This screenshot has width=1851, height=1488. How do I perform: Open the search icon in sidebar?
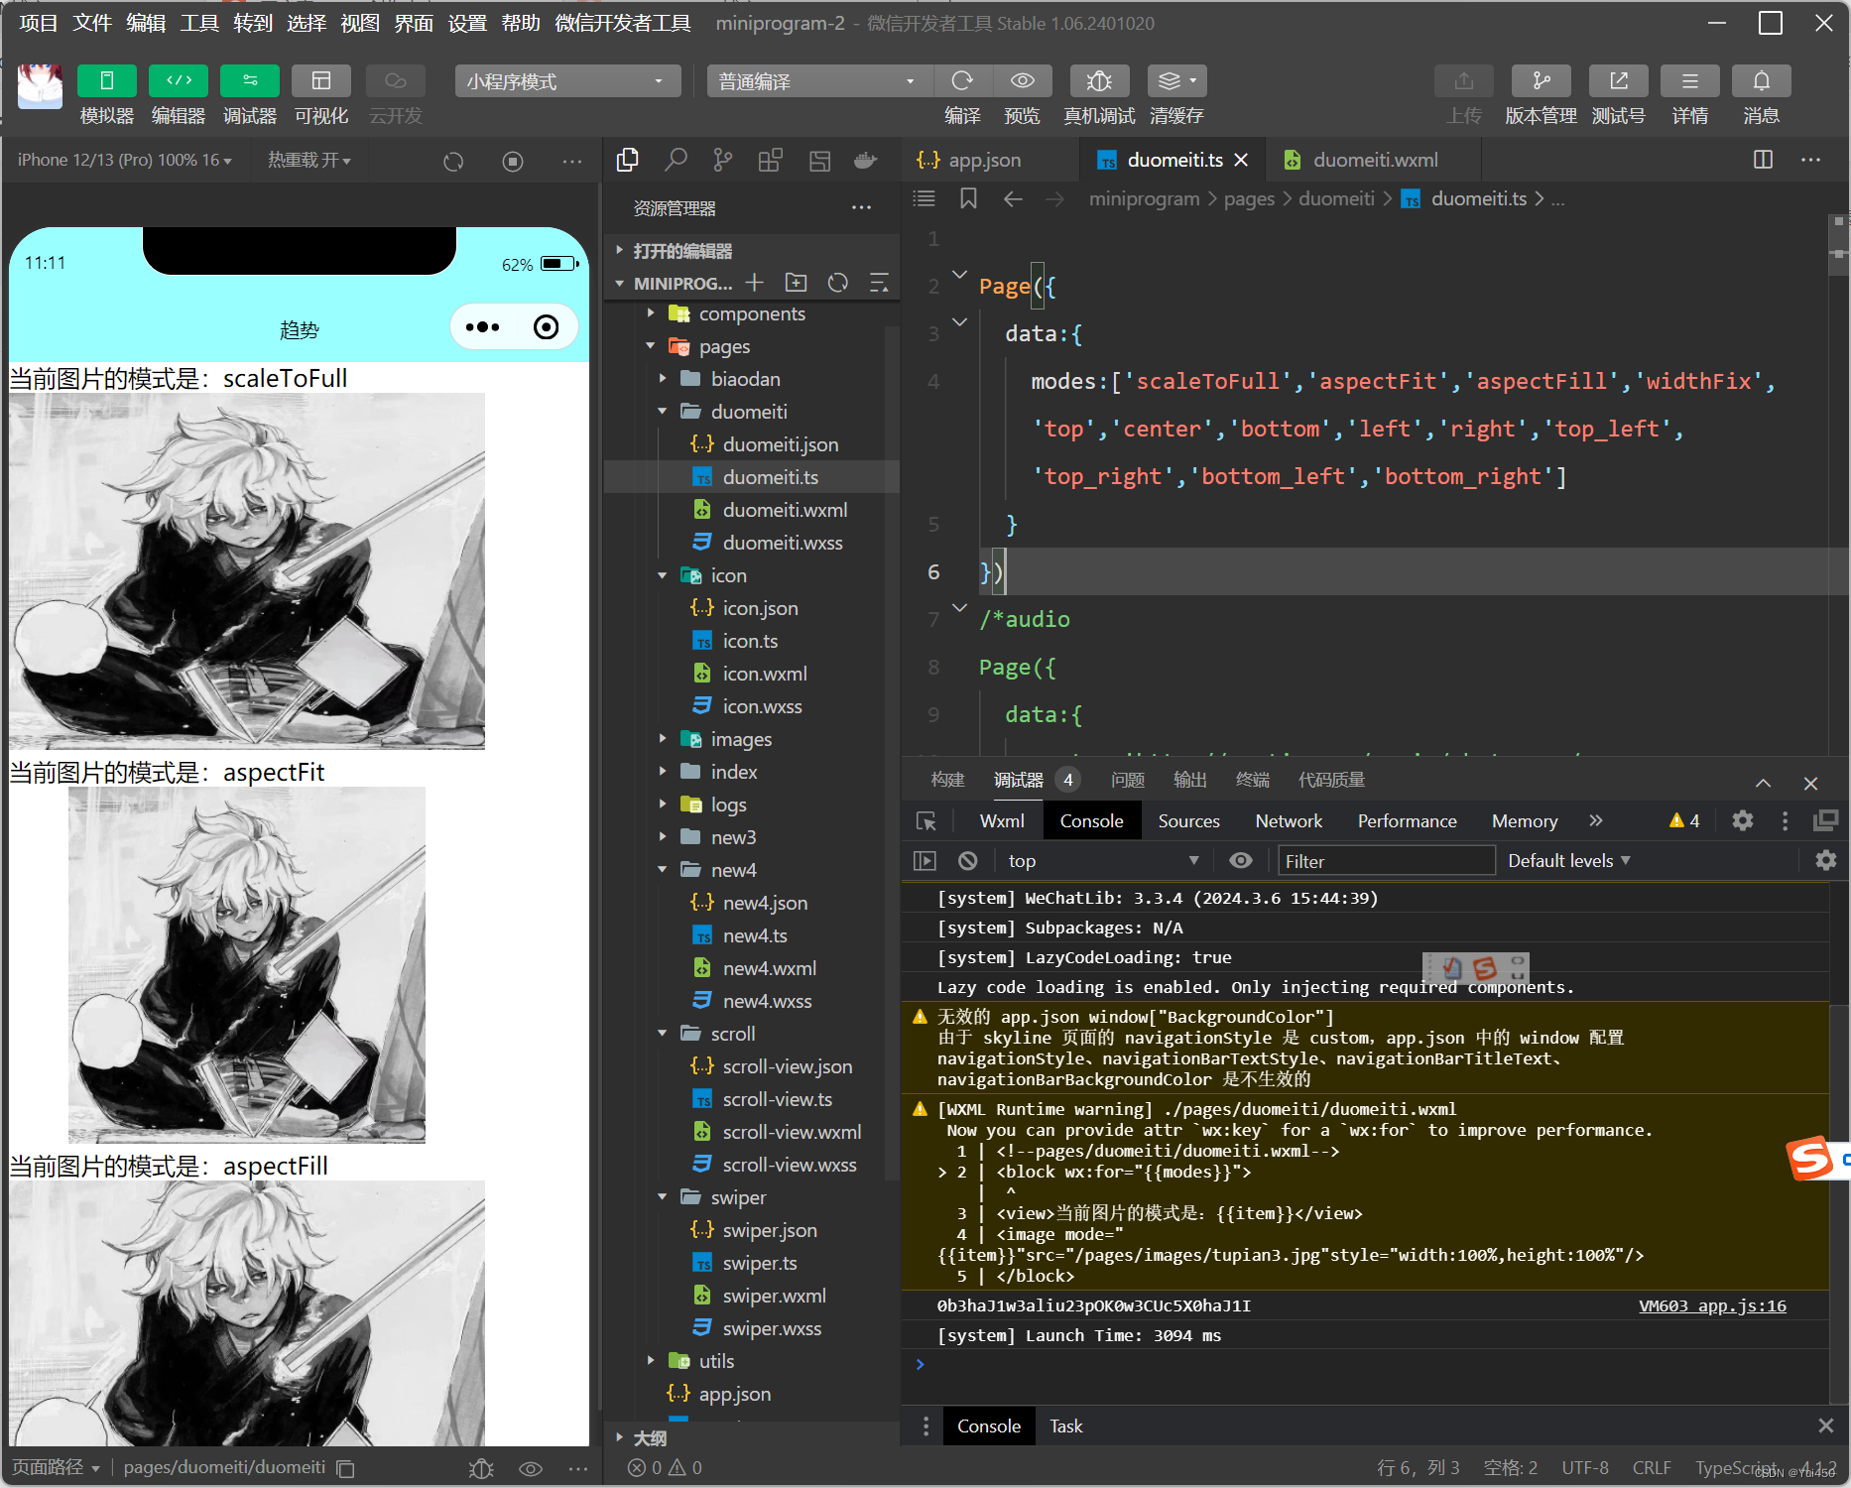point(677,160)
